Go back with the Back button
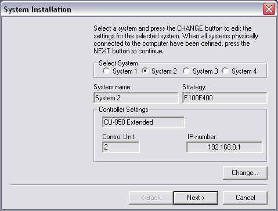 point(151,198)
